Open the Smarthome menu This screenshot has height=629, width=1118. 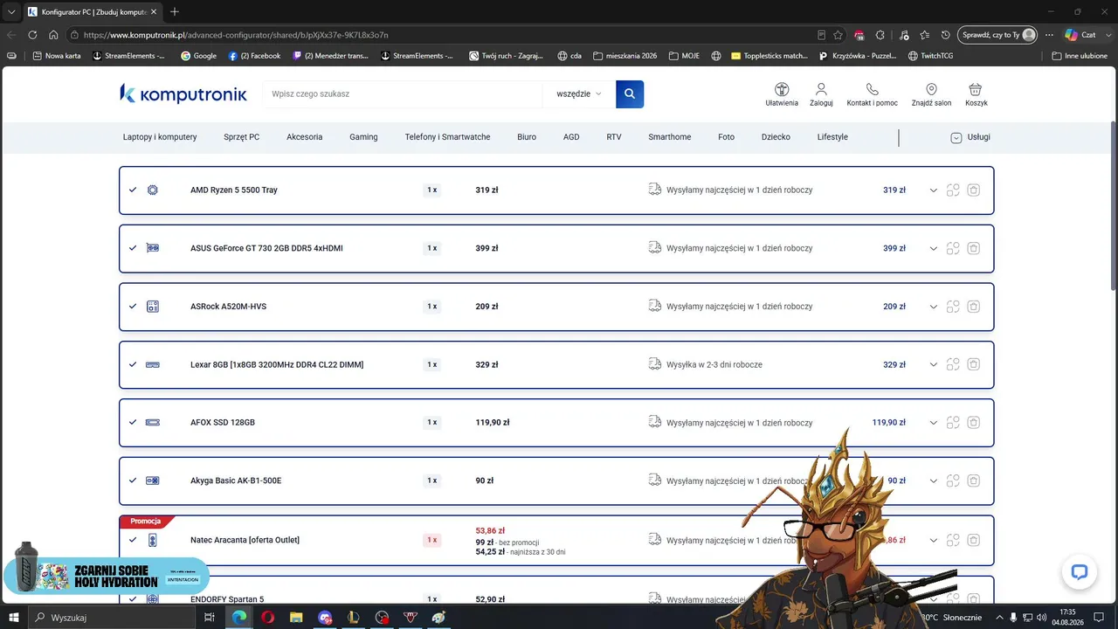(x=670, y=137)
